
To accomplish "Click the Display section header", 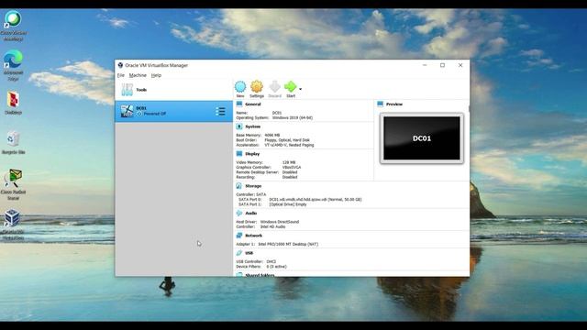I will (252, 154).
